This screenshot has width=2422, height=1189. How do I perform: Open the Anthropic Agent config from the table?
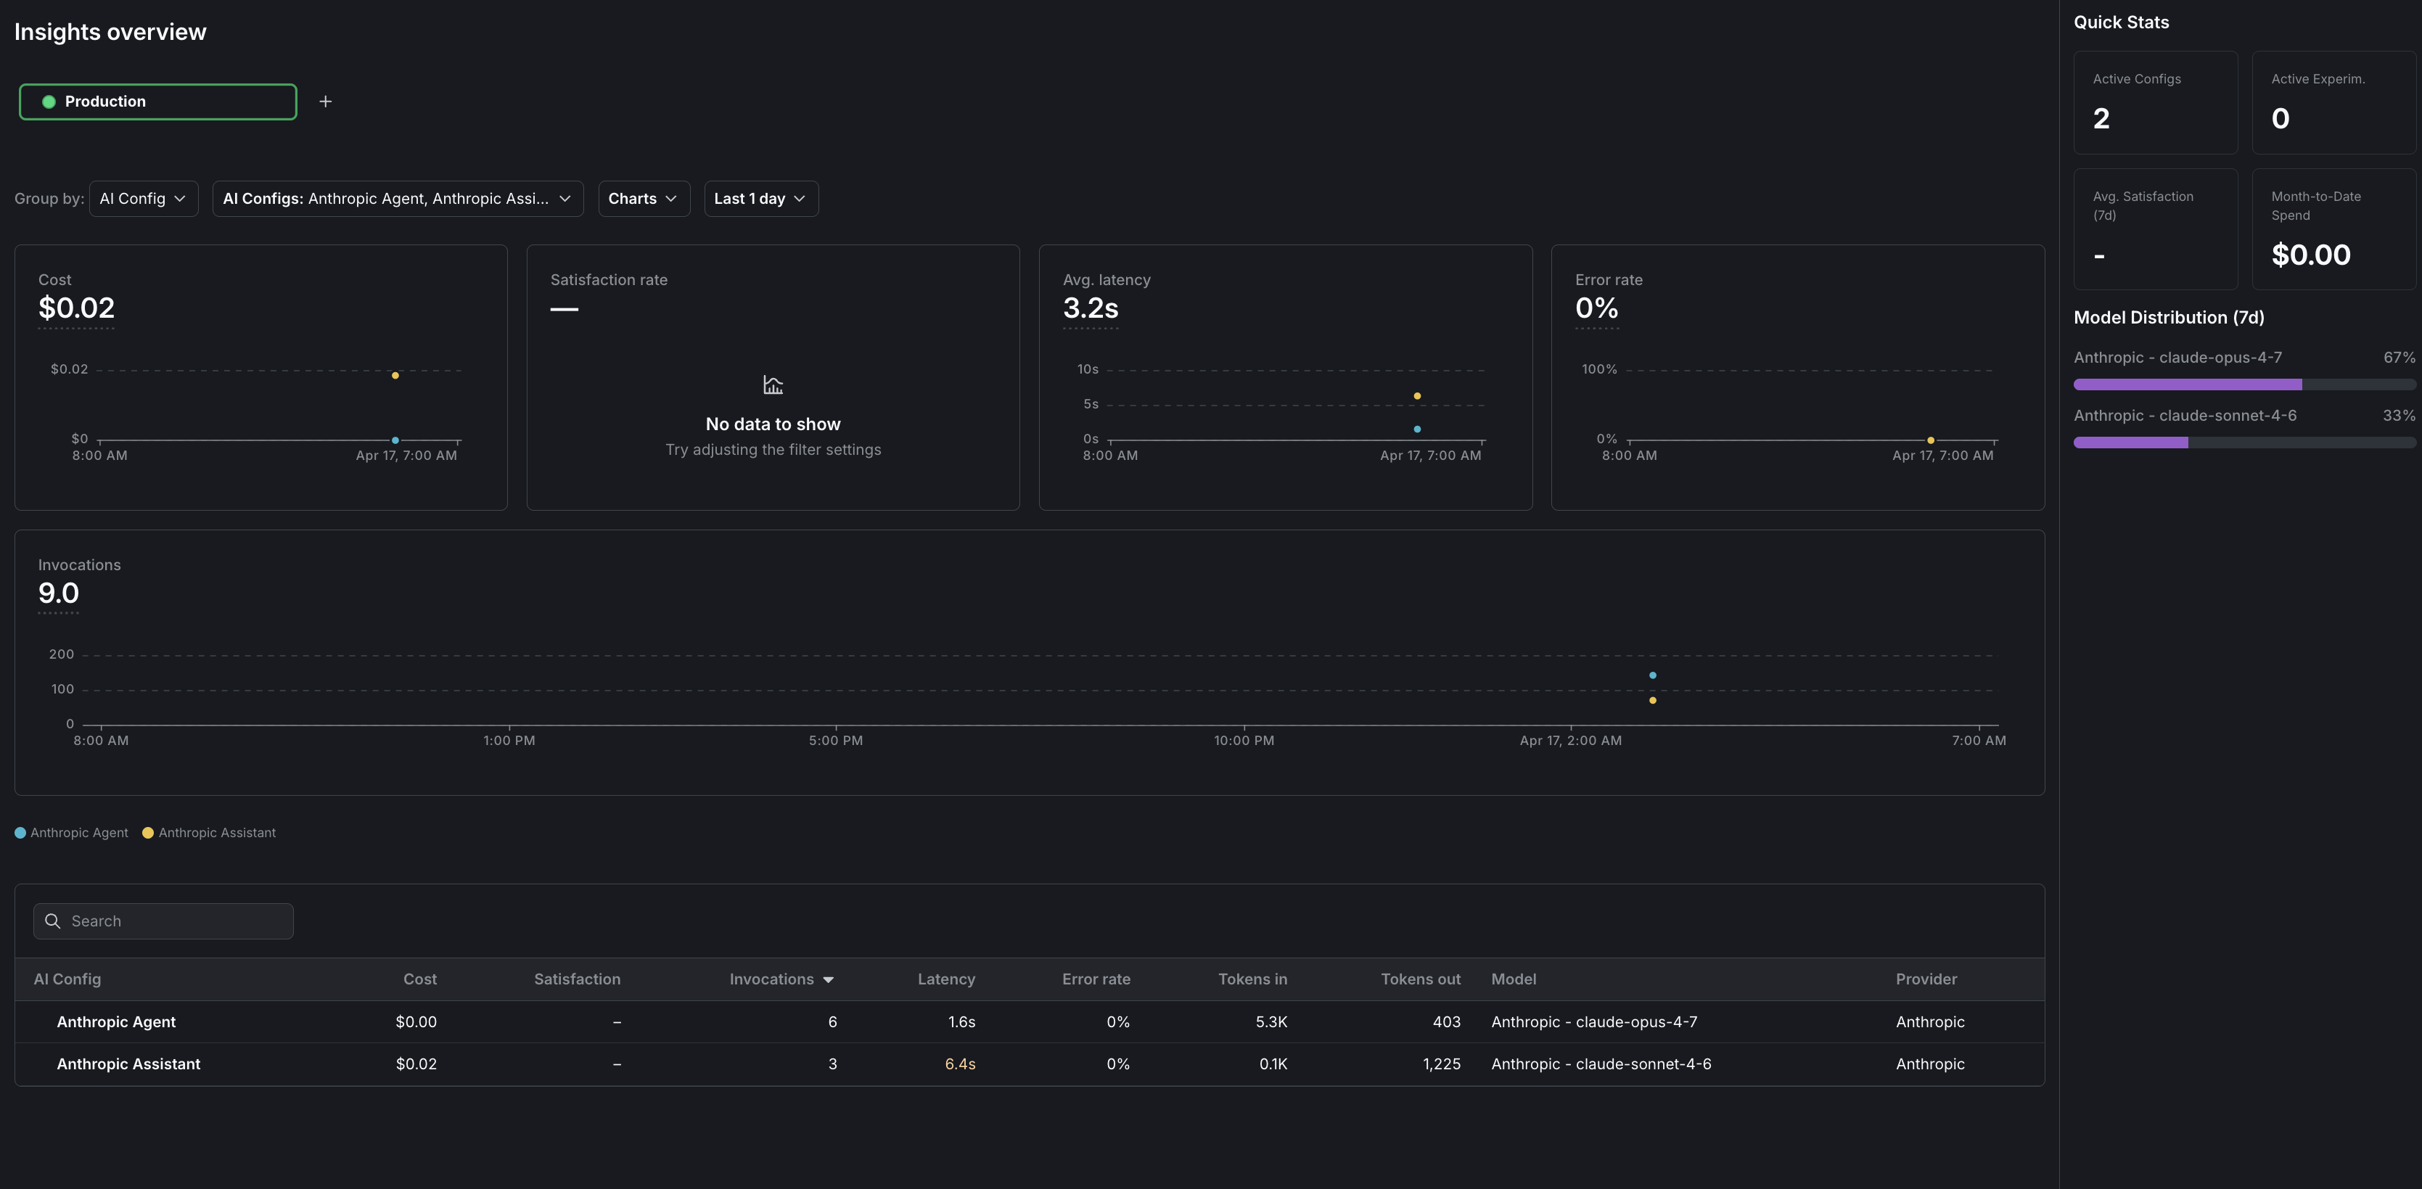(x=115, y=1021)
